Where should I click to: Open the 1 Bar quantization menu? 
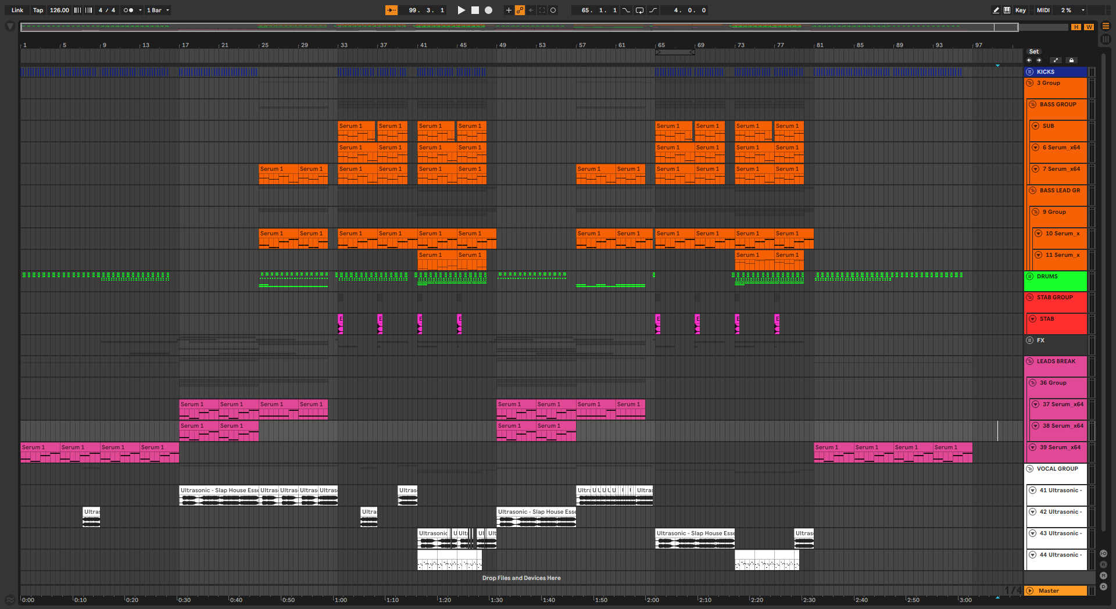[x=158, y=10]
